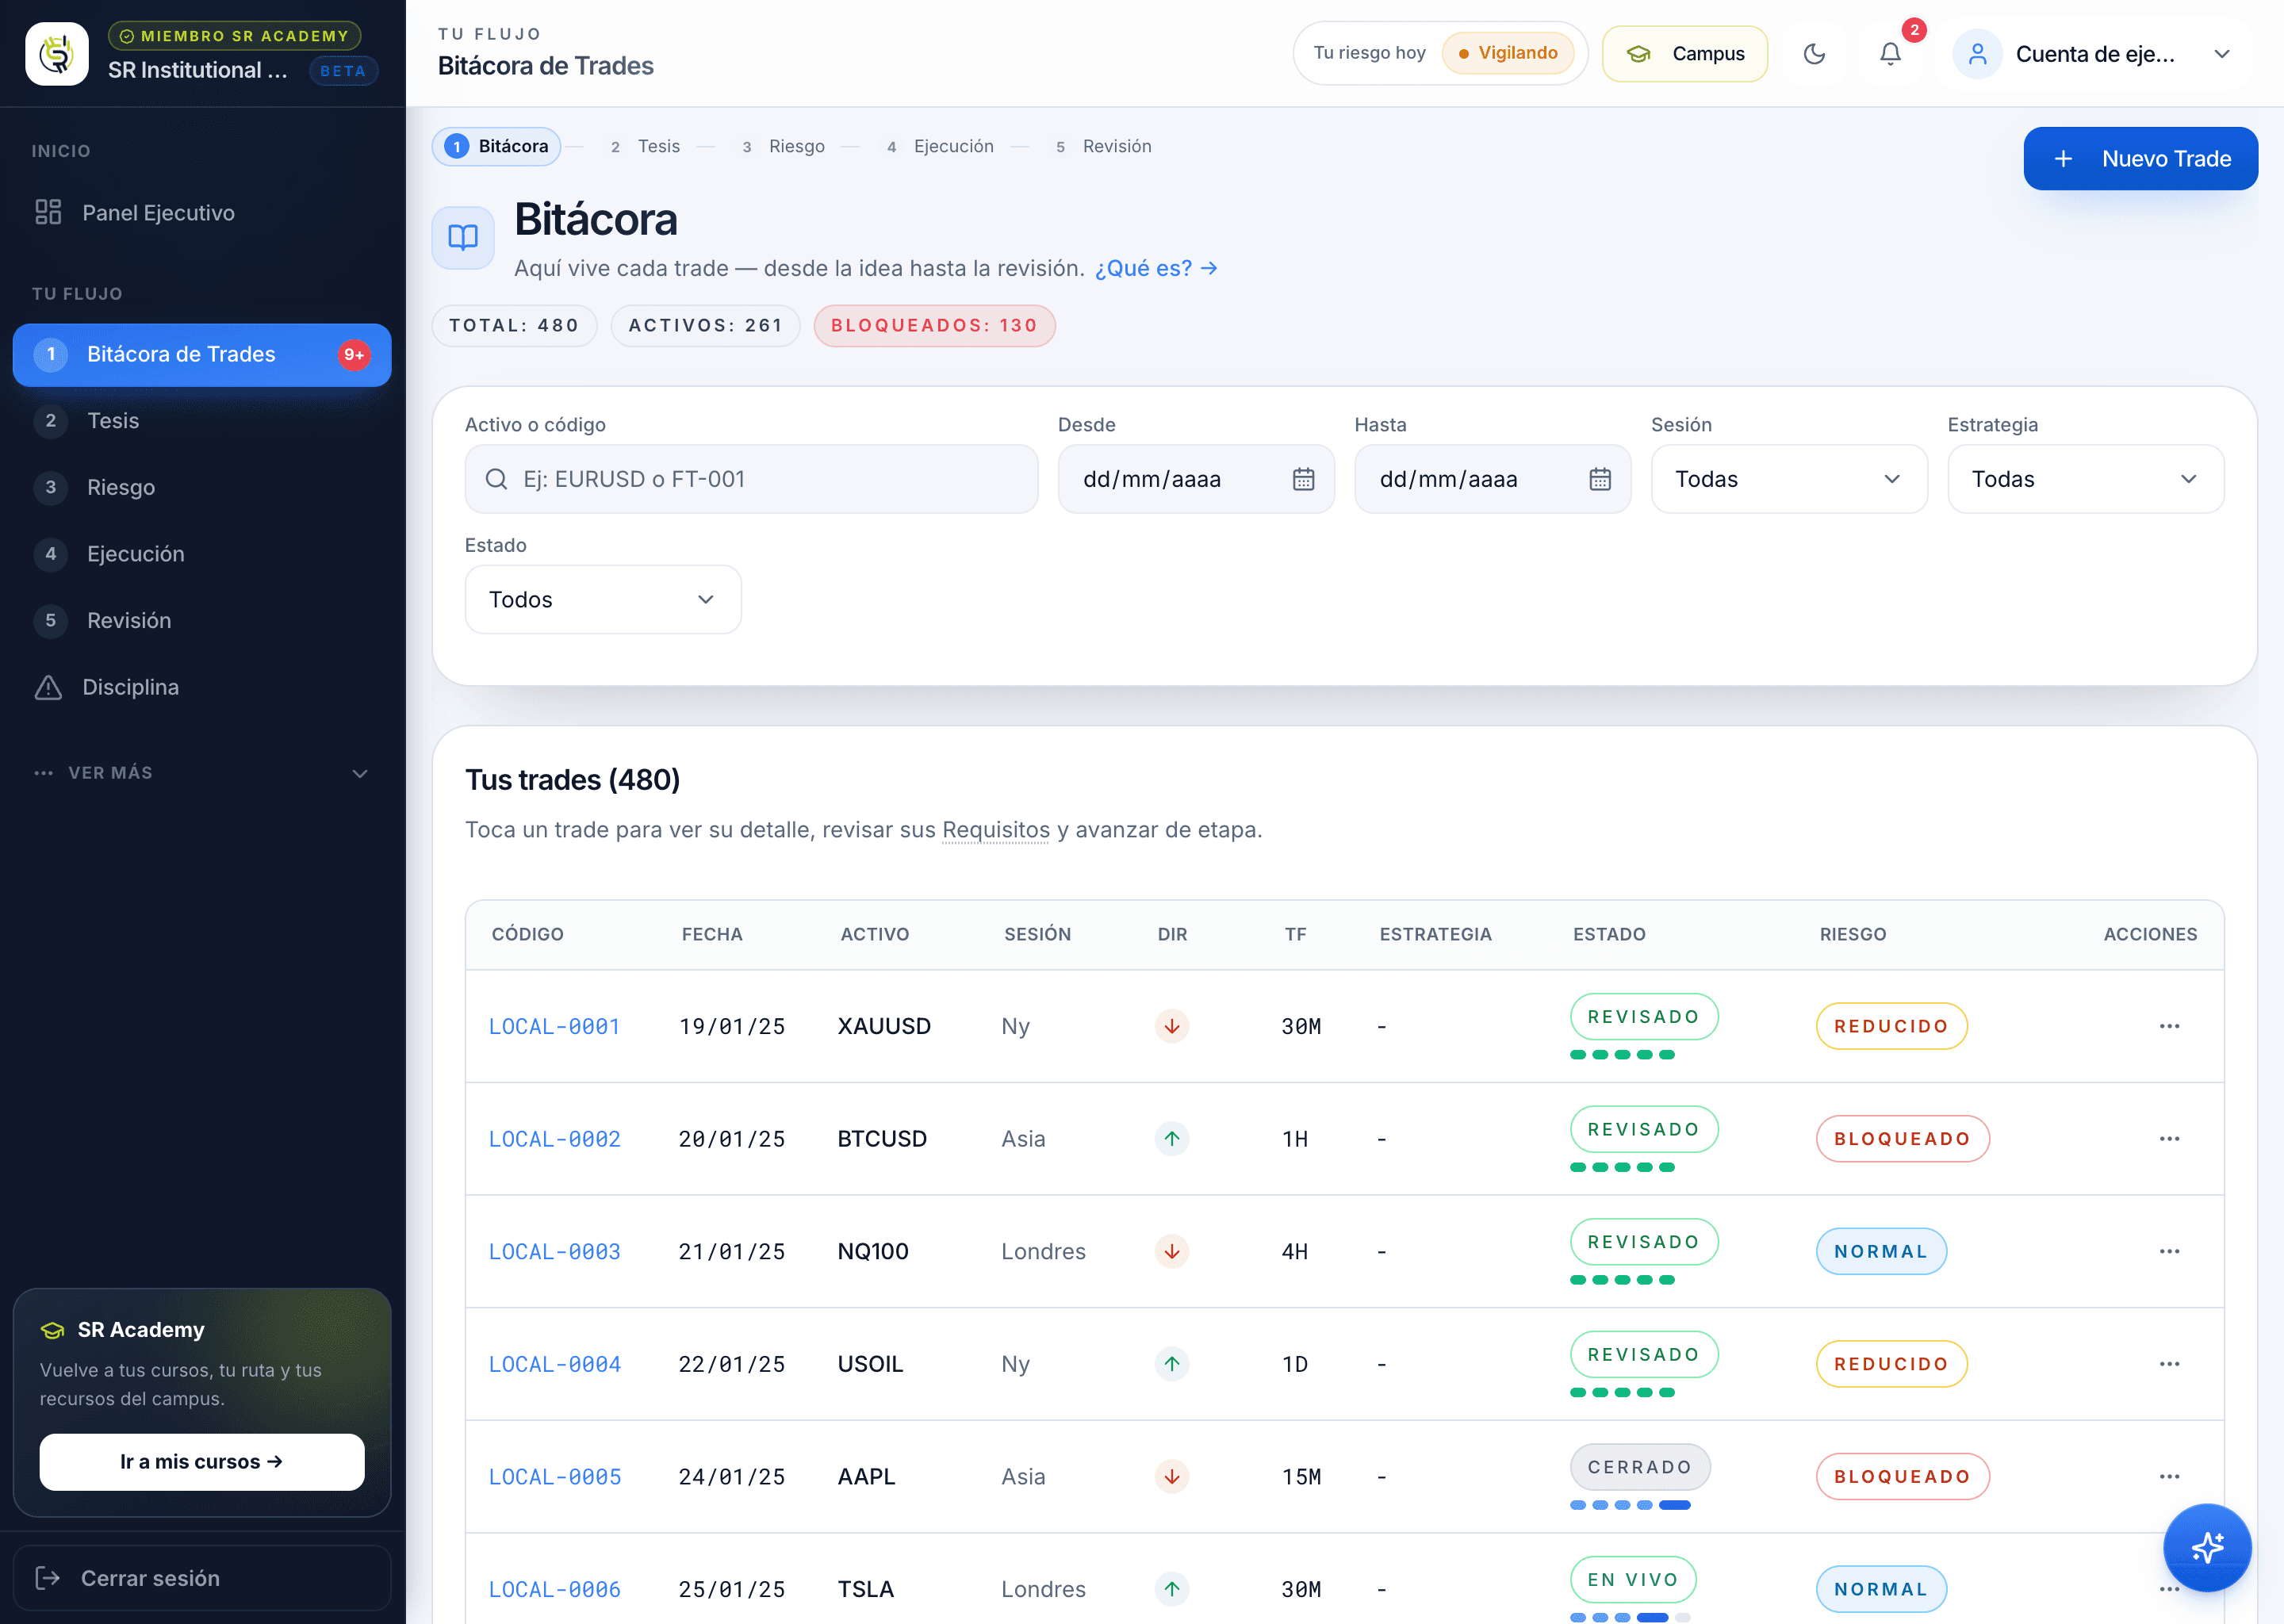Click down arrow direction icon for AAPL
This screenshot has height=1624, width=2284.
[1172, 1476]
